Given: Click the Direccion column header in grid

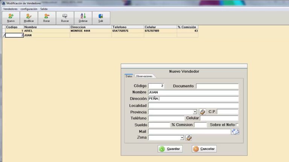Looking at the screenshot, I should pos(91,27).
